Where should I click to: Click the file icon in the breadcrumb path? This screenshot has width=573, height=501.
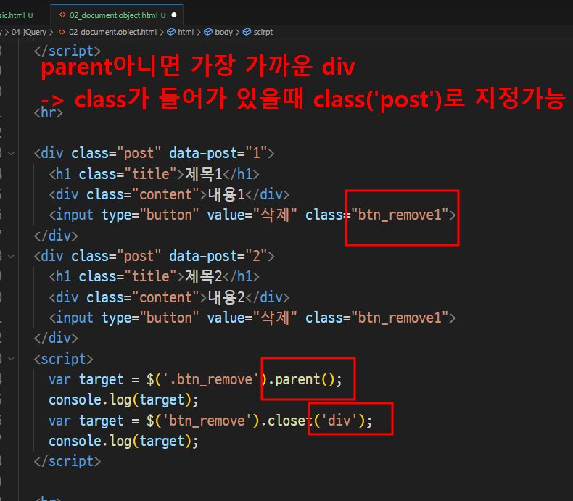click(62, 32)
